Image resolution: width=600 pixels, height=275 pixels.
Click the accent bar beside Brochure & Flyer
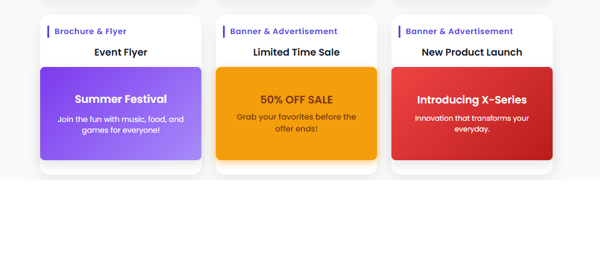pos(48,32)
